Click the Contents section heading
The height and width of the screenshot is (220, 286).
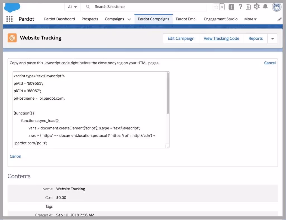pyautogui.click(x=19, y=176)
